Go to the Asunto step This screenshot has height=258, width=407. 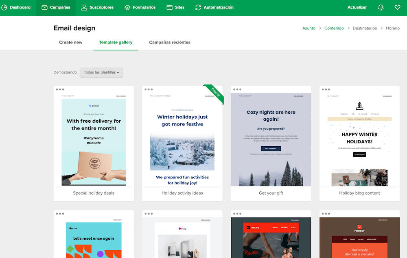[309, 28]
